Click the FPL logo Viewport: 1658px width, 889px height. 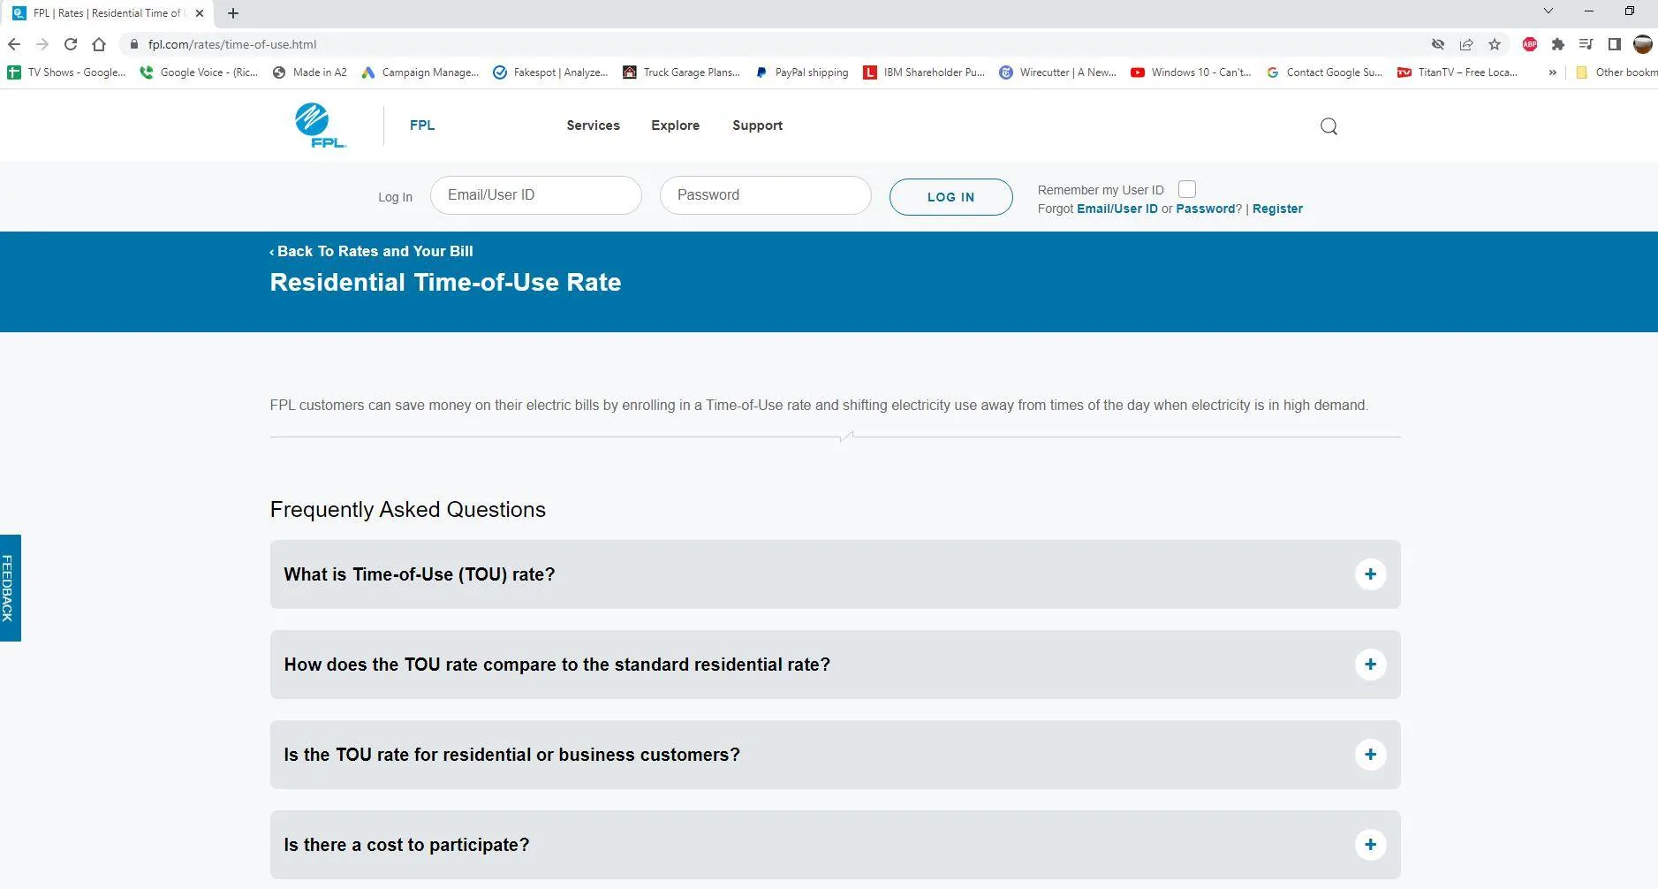(320, 125)
